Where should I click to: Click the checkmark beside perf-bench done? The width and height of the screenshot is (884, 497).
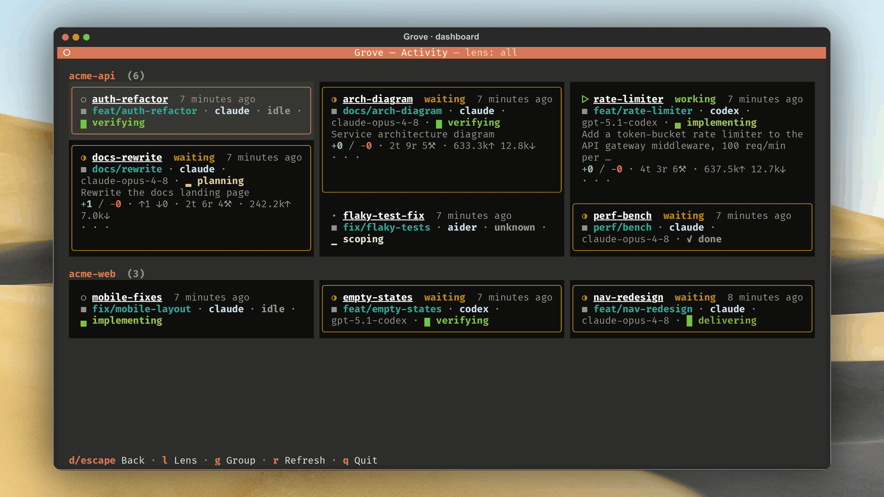click(689, 239)
